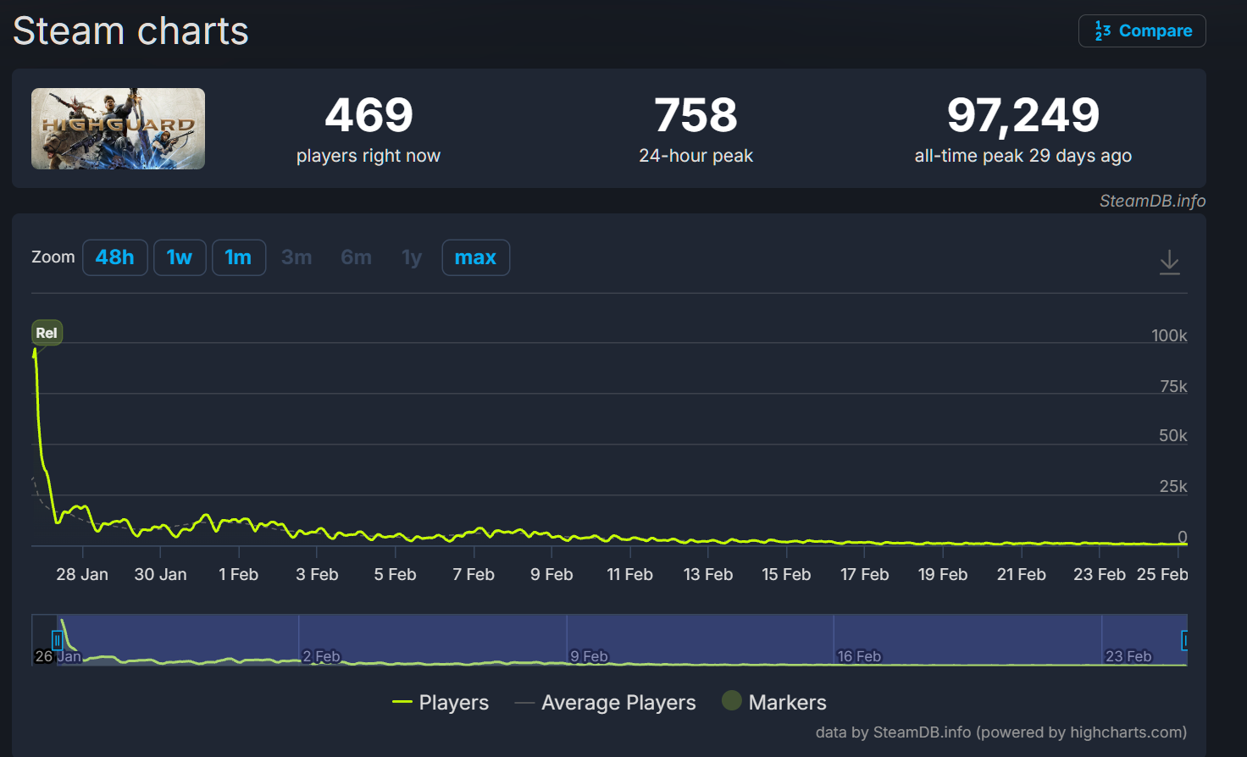
Task: Click the '25k' y-axis label
Action: [1173, 486]
